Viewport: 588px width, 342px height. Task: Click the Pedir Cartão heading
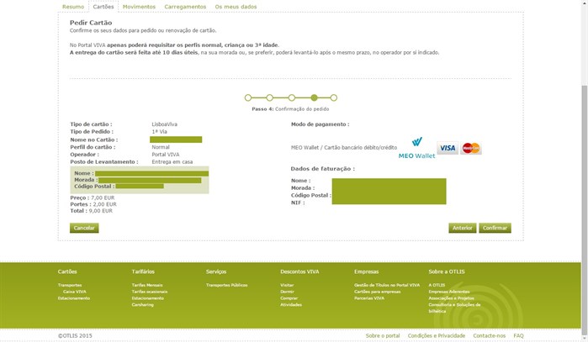point(91,23)
